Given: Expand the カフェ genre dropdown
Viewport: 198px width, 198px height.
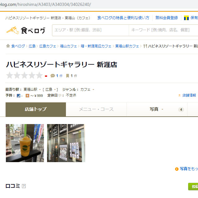Looking at the screenshot, I should tap(93, 90).
